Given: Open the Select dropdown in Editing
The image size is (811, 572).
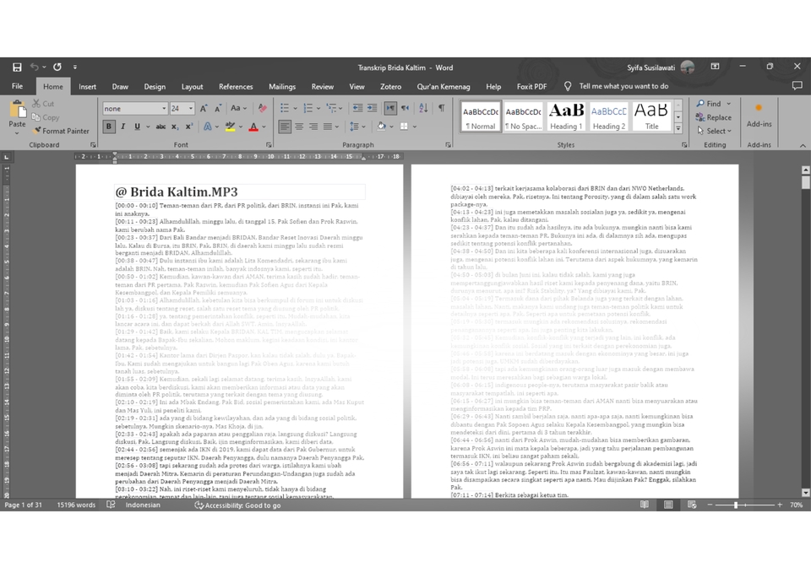Looking at the screenshot, I should coord(714,132).
